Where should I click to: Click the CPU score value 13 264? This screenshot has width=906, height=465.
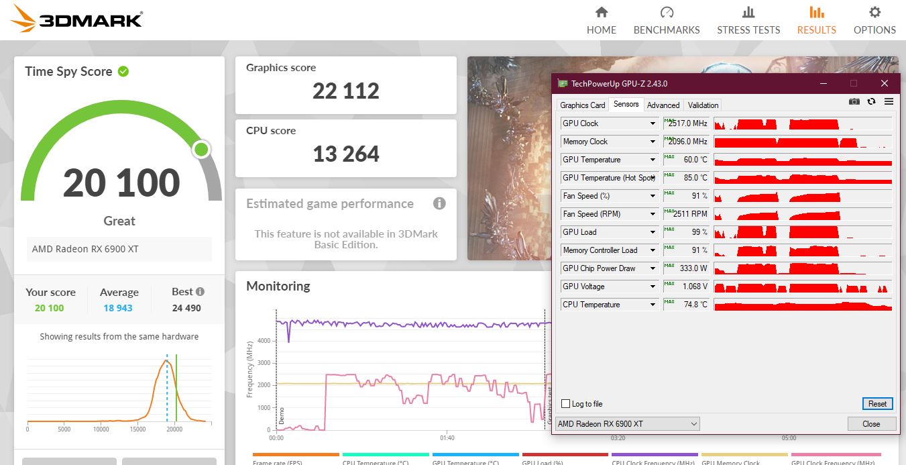[x=346, y=154]
